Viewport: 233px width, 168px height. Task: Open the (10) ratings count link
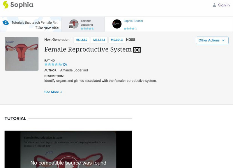pyautogui.click(x=64, y=64)
